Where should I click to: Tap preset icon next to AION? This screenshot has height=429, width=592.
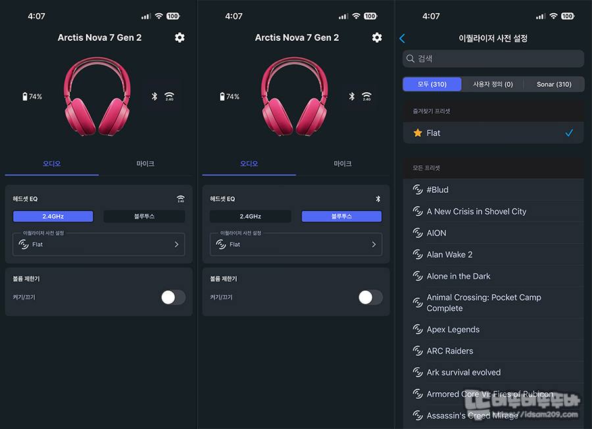click(418, 233)
